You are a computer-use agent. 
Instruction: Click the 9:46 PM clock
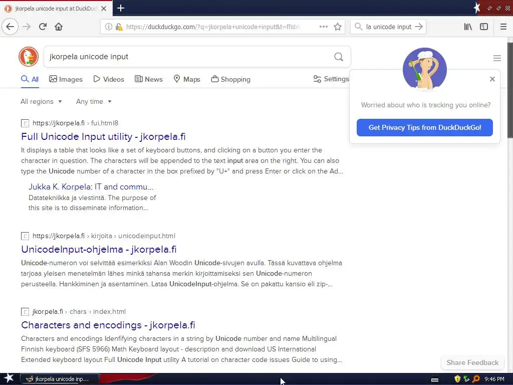[494, 379]
